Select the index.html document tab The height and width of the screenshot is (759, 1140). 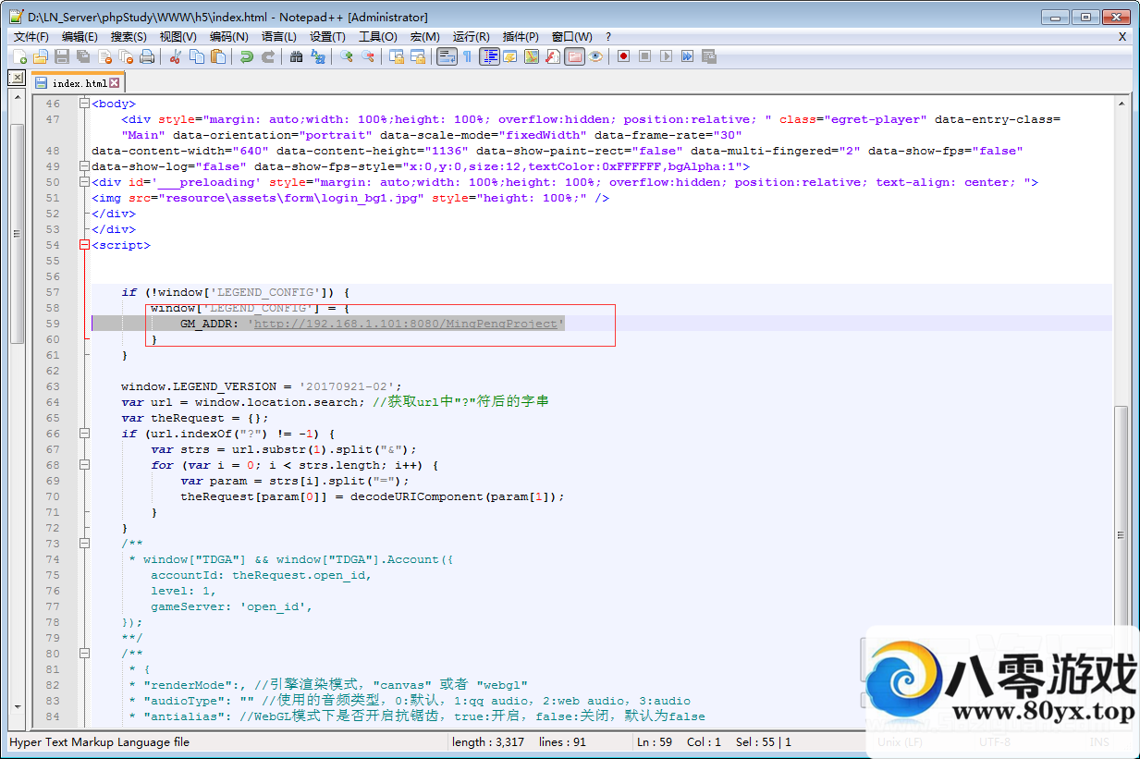tap(78, 83)
